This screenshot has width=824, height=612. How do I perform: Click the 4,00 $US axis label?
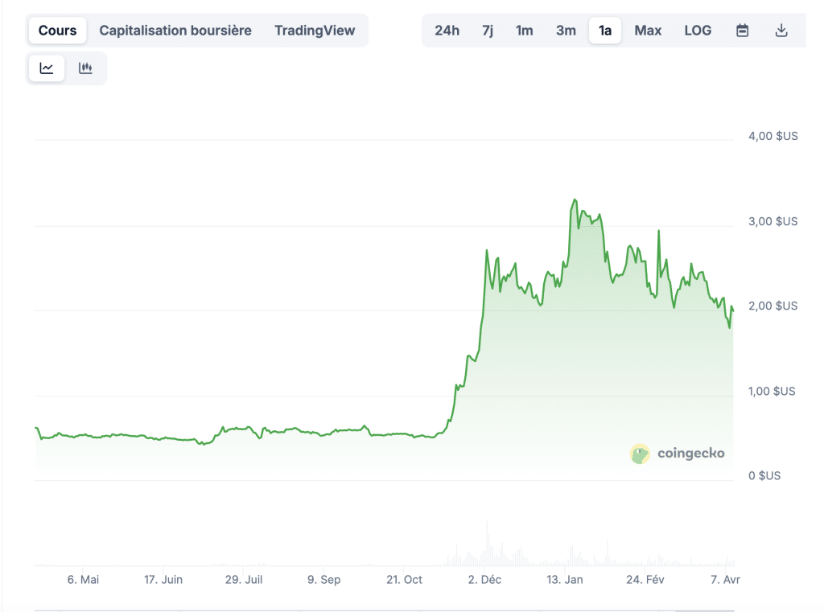click(x=772, y=136)
